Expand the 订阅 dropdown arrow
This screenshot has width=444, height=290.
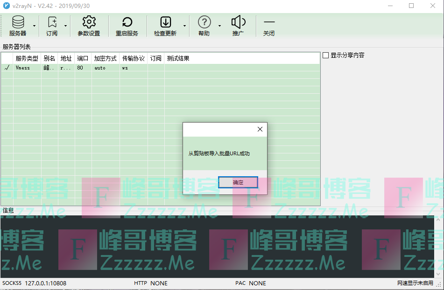point(65,26)
